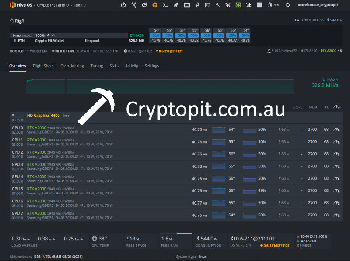350x261 pixels.
Task: Click GPU 0 fan speed mini graph
Action: click(249, 130)
